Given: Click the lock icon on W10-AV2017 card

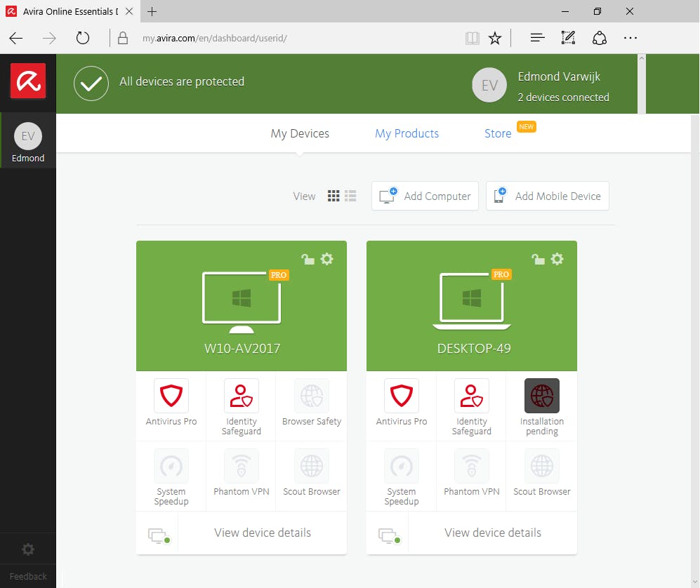Looking at the screenshot, I should click(308, 259).
